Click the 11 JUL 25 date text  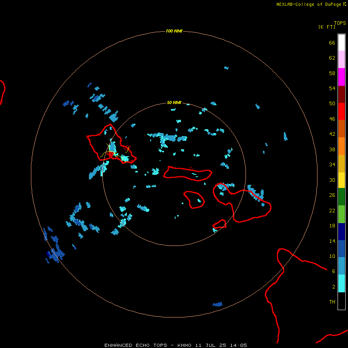tap(211, 345)
